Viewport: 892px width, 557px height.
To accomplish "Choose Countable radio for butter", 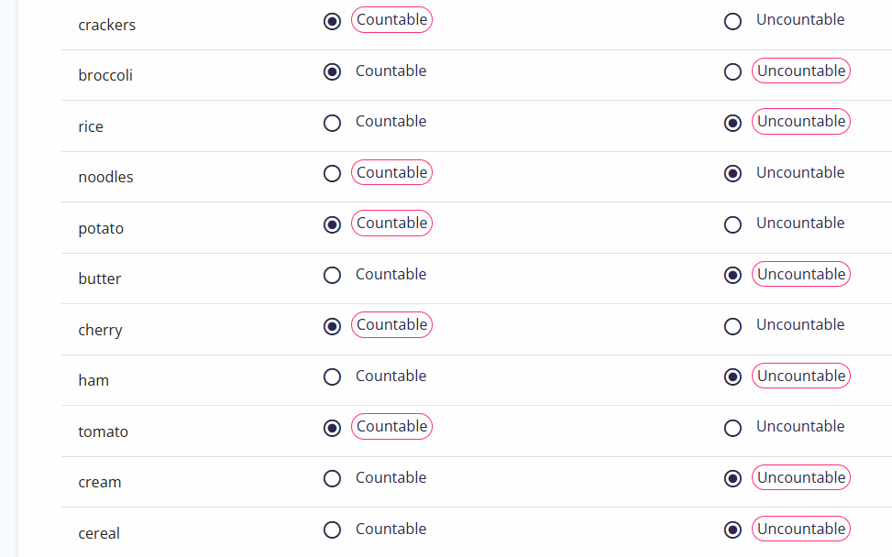I will coord(332,276).
